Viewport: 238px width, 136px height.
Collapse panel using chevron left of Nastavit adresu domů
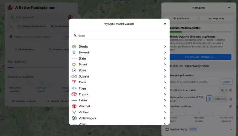[11, 26]
